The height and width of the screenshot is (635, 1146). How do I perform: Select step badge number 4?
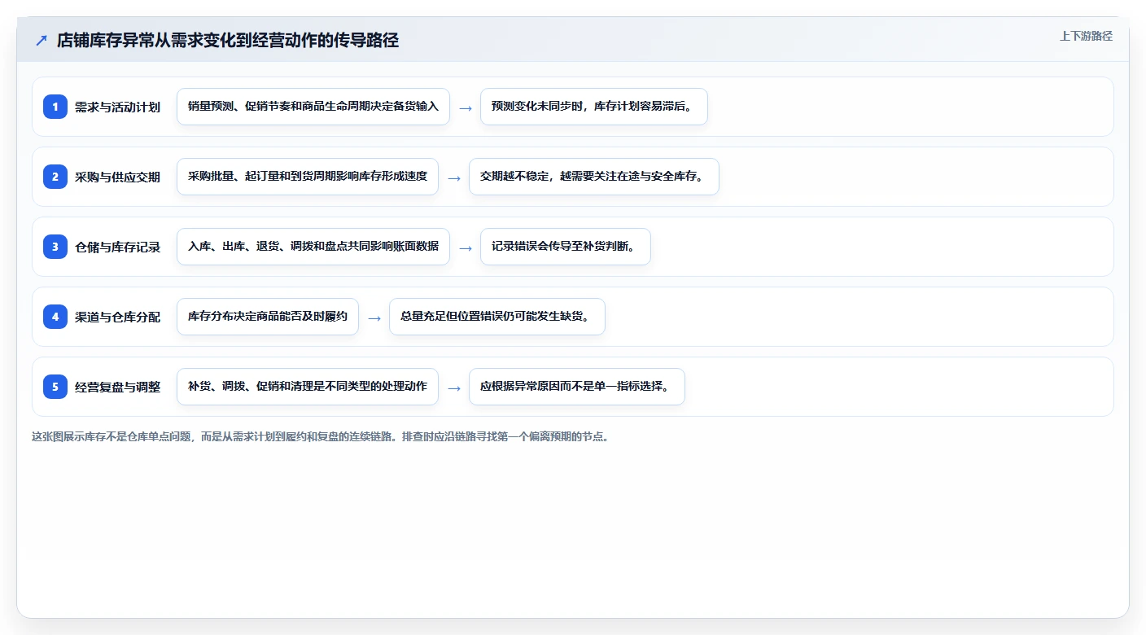(x=55, y=317)
